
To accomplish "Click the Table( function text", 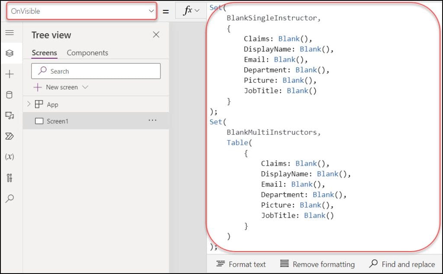I will 239,143.
